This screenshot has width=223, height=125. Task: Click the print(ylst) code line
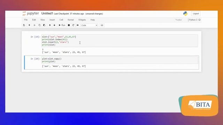coord(49,61)
